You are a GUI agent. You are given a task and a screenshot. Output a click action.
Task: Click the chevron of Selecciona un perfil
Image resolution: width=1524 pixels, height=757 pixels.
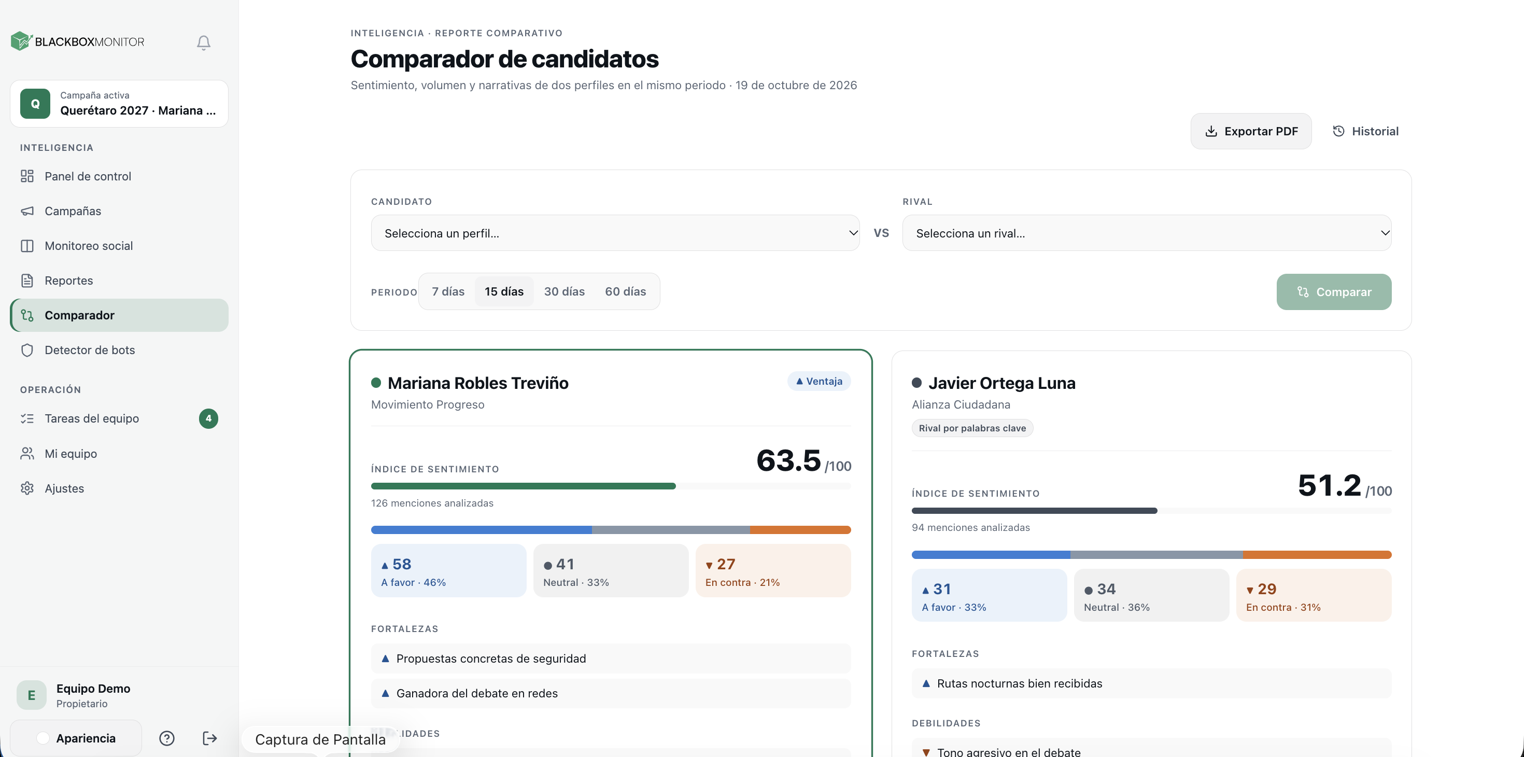click(x=853, y=233)
